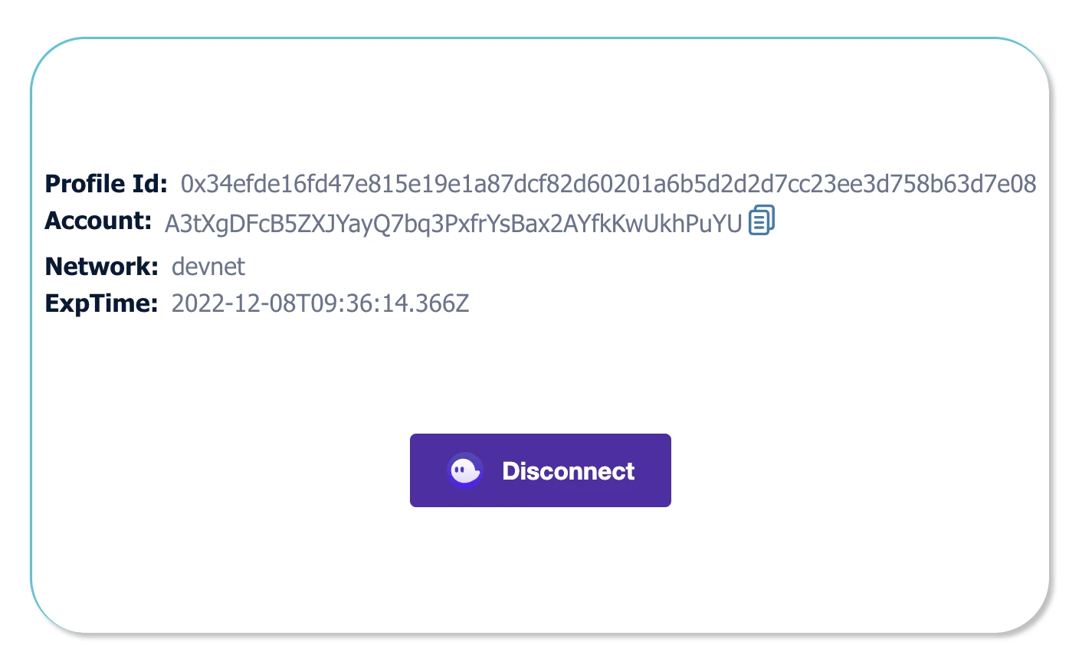Click the Phantom ghost logo icon
The height and width of the screenshot is (665, 1082).
tap(465, 470)
